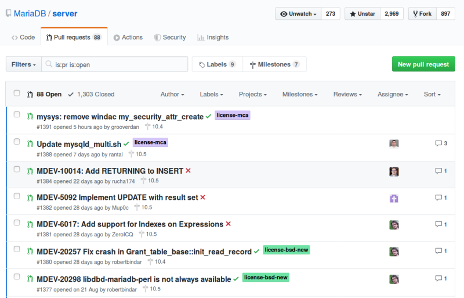The width and height of the screenshot is (464, 298).
Task: Click assignee avatar on MDEV-20298 row
Action: pyautogui.click(x=394, y=279)
